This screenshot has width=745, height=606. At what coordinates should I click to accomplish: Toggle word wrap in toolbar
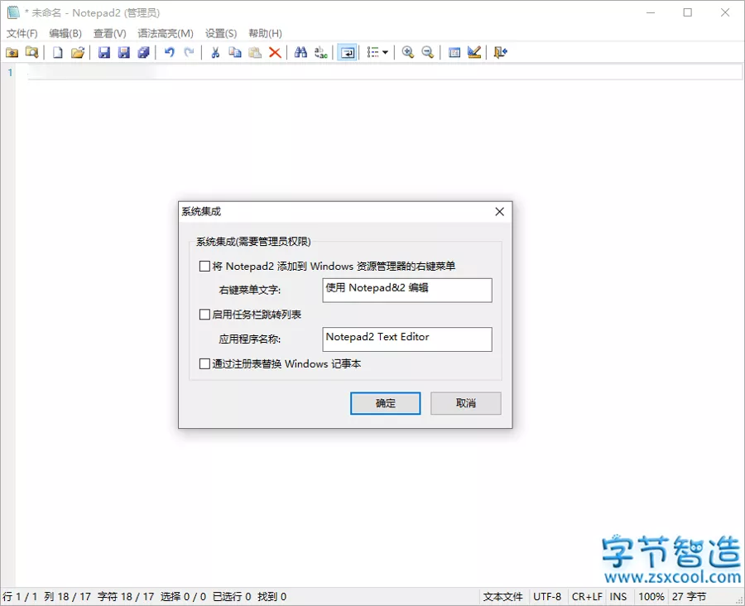(347, 52)
